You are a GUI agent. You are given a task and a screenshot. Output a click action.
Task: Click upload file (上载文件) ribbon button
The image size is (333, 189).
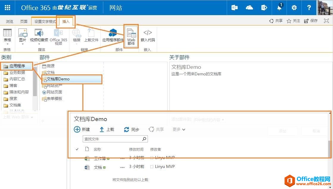click(91, 36)
